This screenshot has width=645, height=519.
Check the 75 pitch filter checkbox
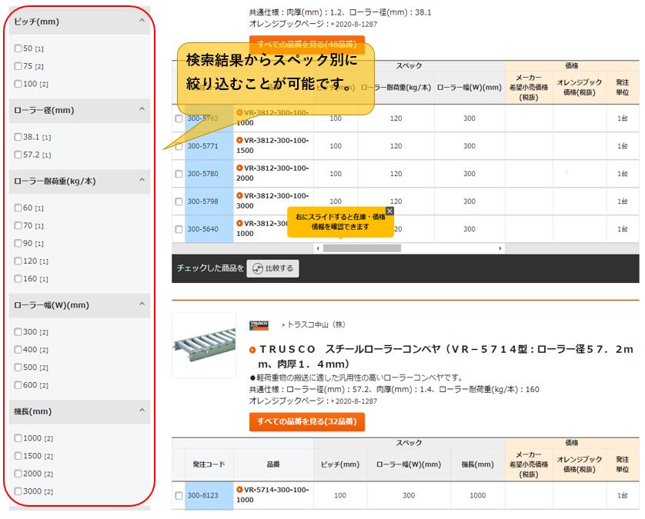click(x=18, y=66)
